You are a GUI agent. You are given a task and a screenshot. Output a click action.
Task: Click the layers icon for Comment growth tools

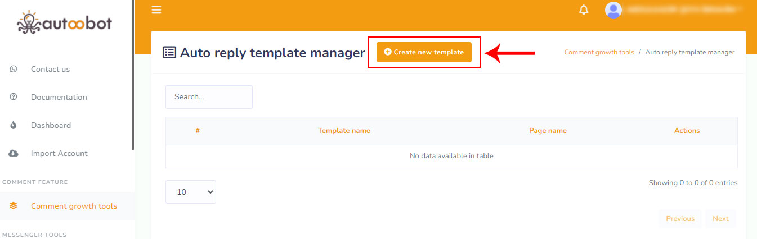14,206
